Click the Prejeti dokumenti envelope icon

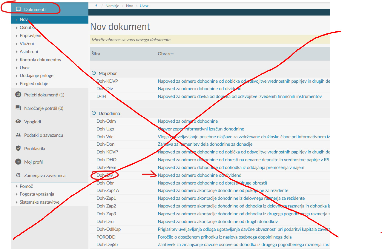(18, 95)
